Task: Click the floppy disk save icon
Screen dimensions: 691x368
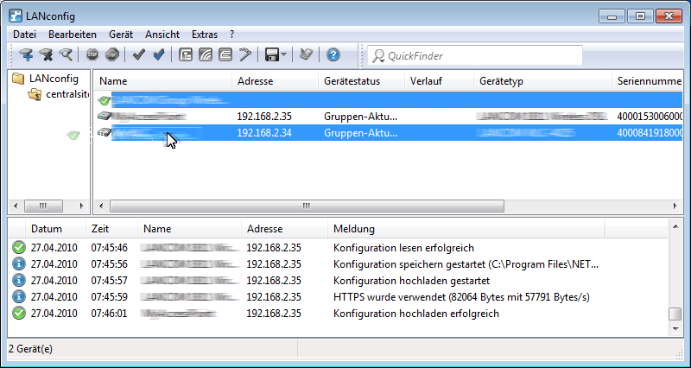Action: click(x=270, y=55)
